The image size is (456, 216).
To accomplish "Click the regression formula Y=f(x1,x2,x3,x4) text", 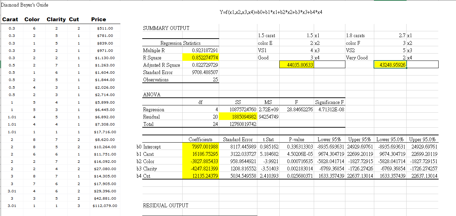I will [x=271, y=12].
